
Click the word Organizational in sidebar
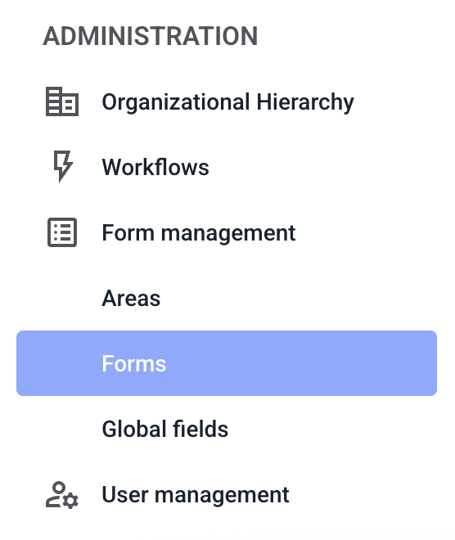point(176,102)
